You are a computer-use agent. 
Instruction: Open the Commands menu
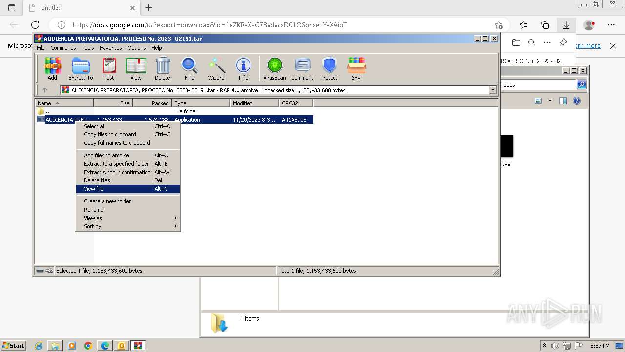pyautogui.click(x=63, y=48)
